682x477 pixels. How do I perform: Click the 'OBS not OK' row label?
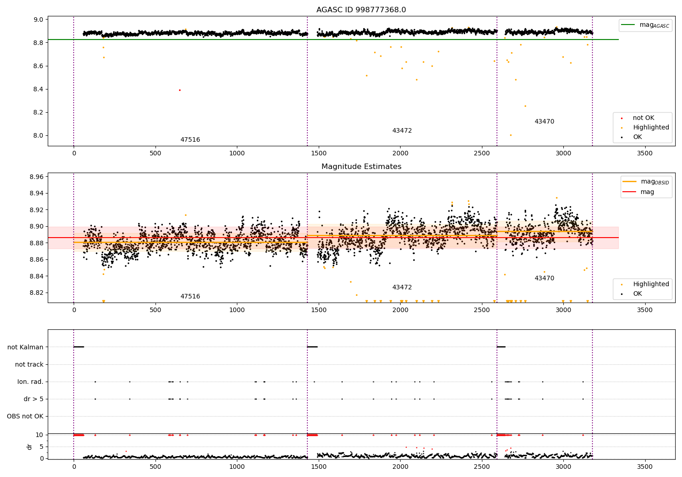(25, 417)
